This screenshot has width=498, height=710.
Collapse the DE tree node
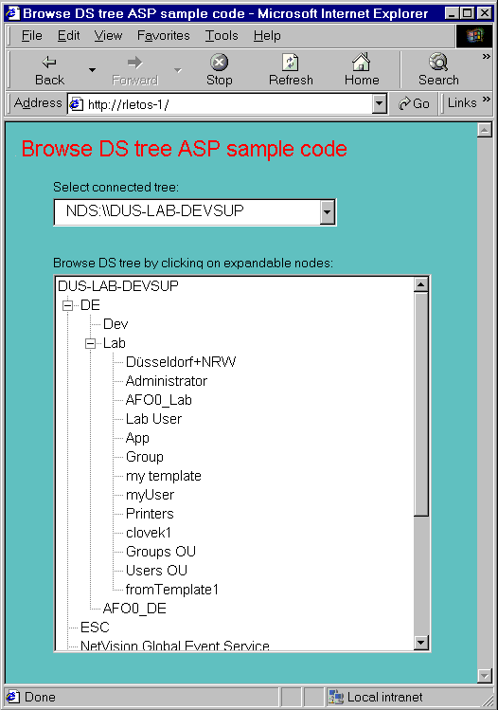[68, 305]
